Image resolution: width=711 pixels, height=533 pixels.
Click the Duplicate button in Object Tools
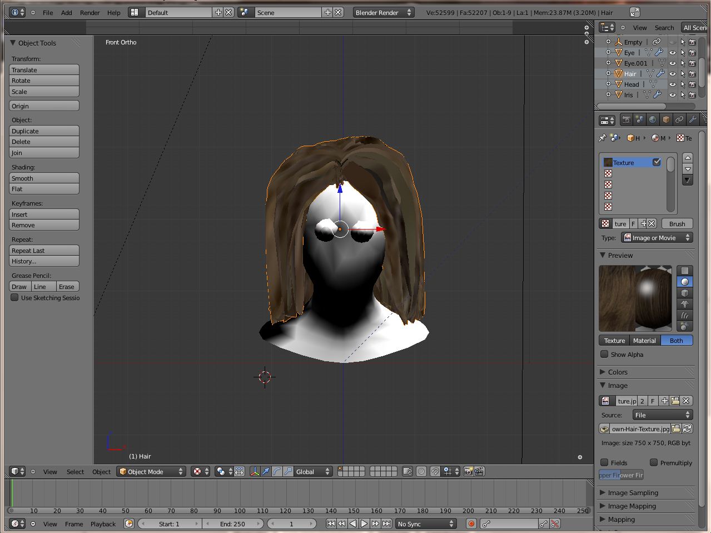(44, 131)
